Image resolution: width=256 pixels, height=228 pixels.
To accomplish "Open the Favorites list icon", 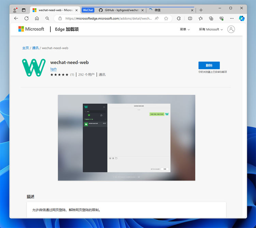I will [x=201, y=18].
